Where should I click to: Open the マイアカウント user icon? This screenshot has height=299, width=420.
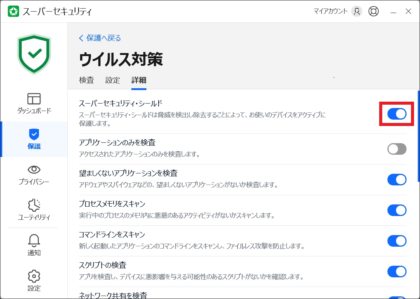click(x=357, y=11)
